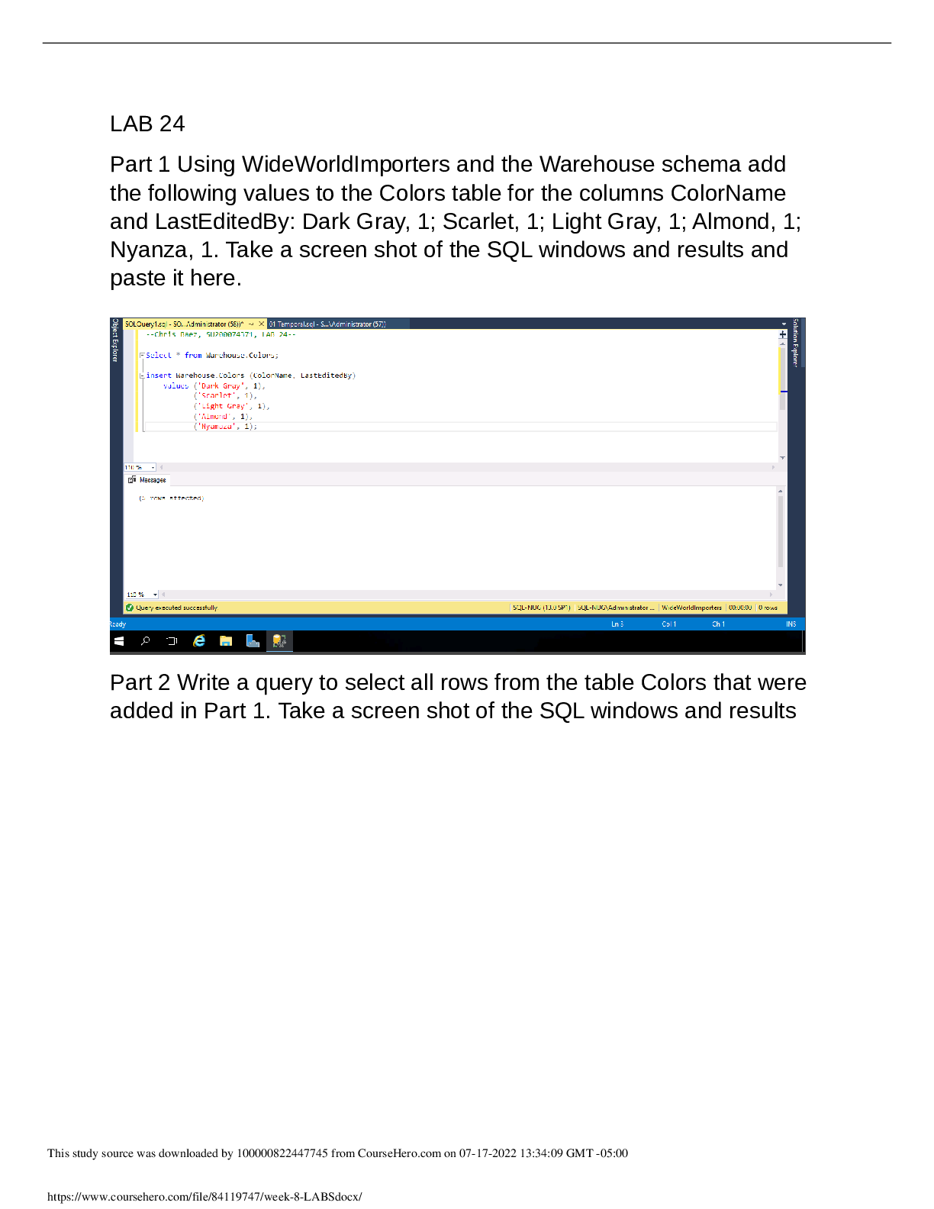934x1209 pixels.
Task: Open the document tab list dropdown arrow
Action: coord(783,324)
